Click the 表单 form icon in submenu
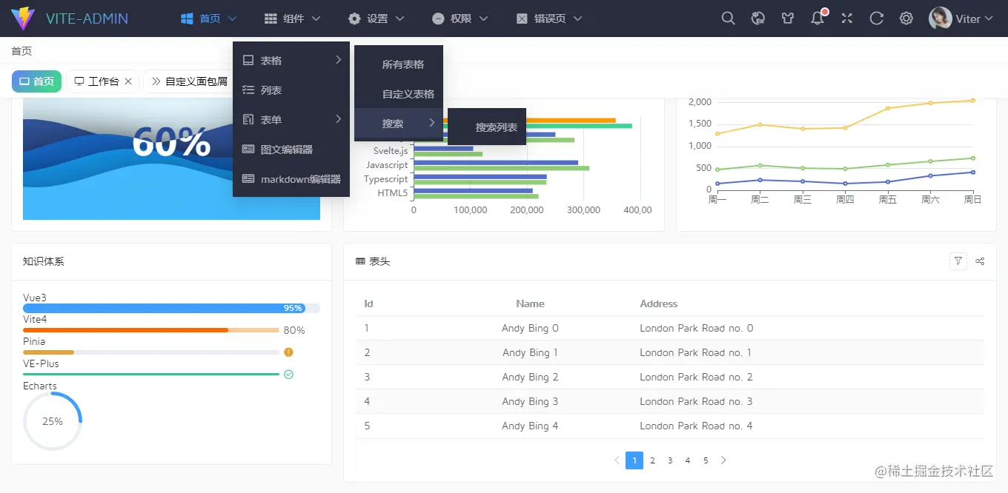The height and width of the screenshot is (493, 1008). click(248, 120)
